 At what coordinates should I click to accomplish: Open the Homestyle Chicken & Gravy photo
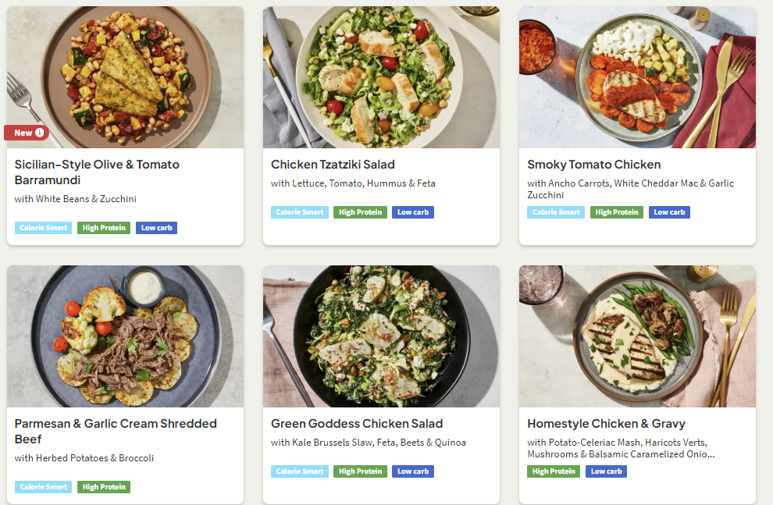(x=637, y=336)
